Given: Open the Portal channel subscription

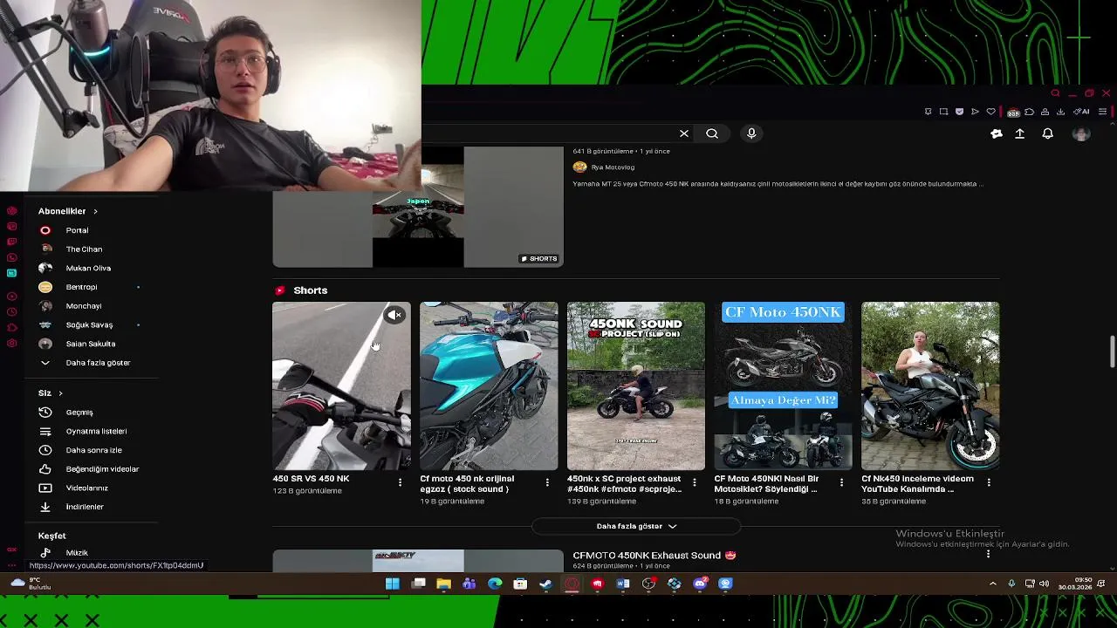Looking at the screenshot, I should point(77,230).
